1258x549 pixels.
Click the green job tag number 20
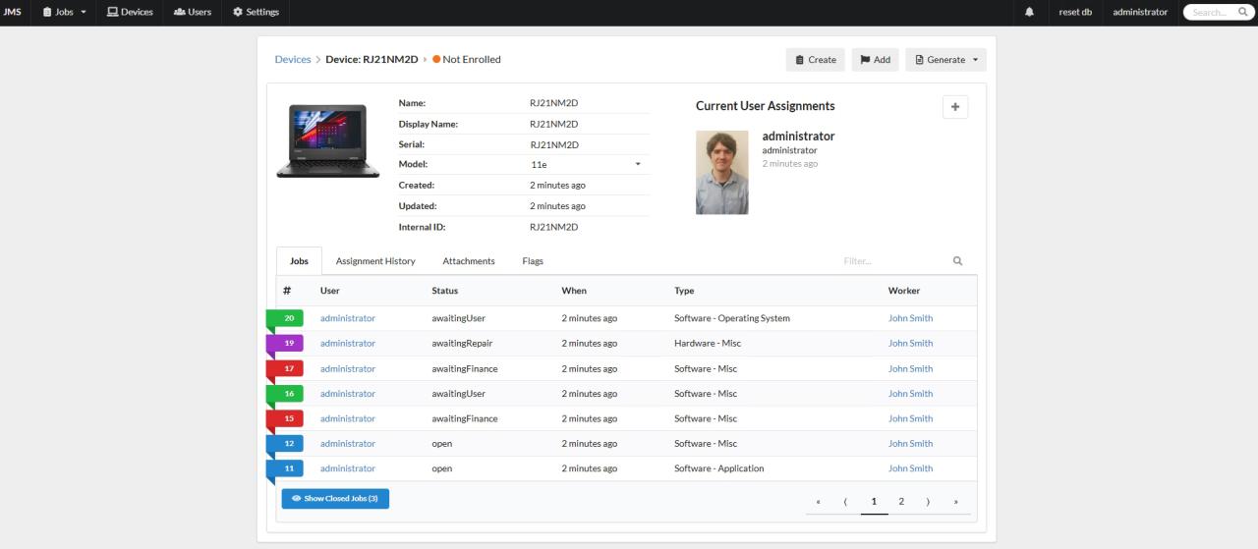tap(289, 318)
